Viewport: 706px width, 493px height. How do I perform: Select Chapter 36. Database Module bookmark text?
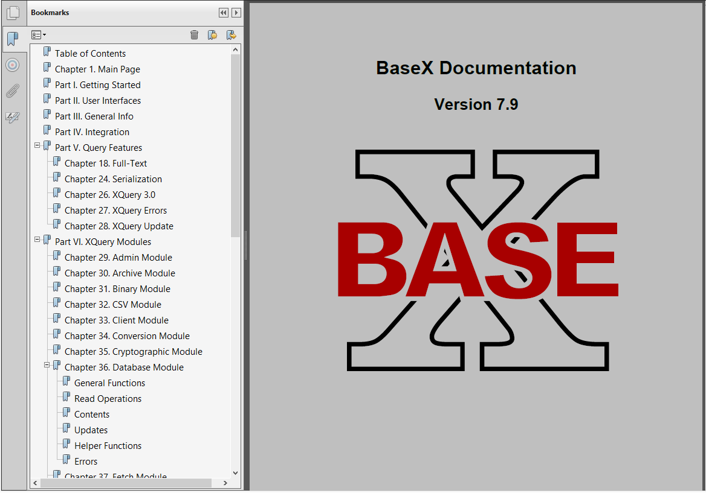coord(124,367)
